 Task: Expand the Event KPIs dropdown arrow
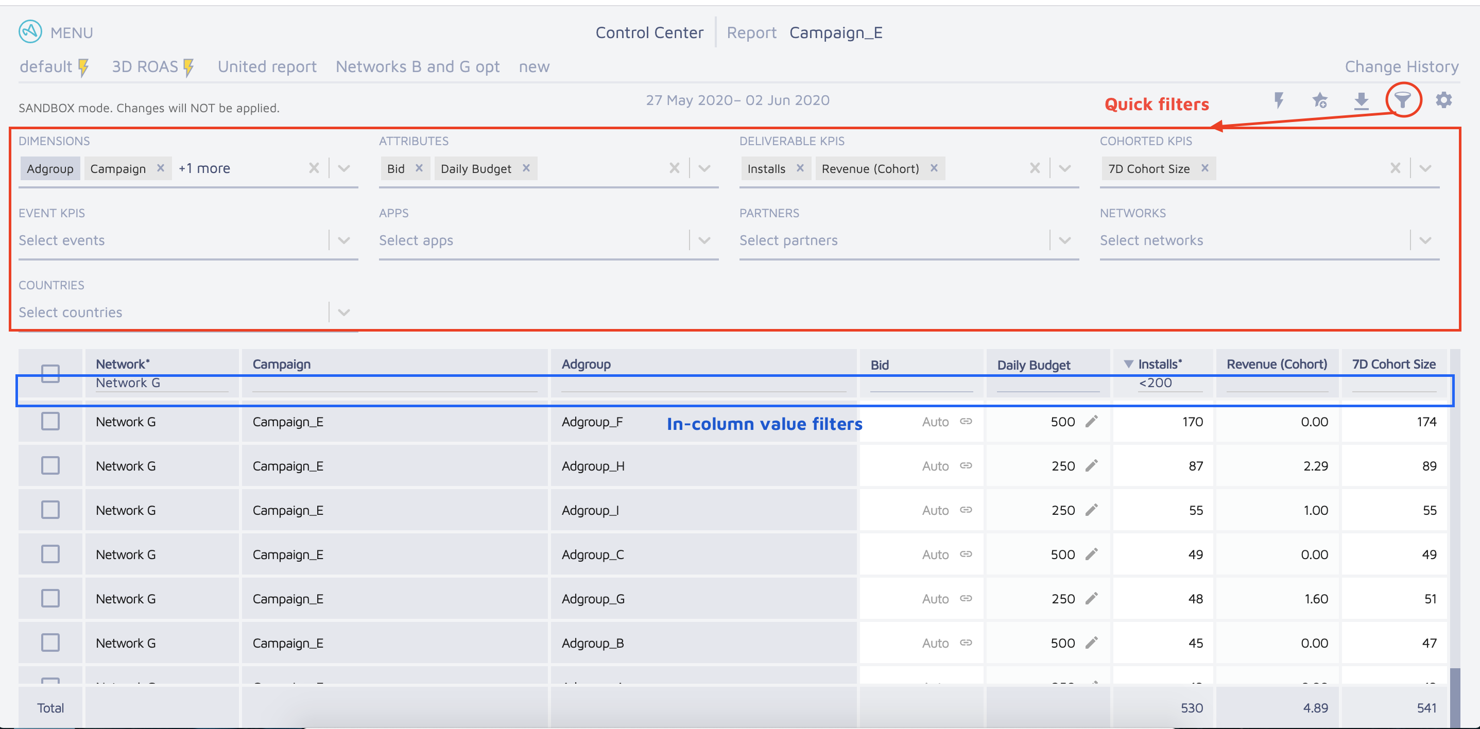tap(343, 240)
